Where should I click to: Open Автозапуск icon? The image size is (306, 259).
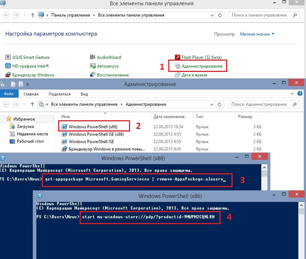click(x=93, y=66)
